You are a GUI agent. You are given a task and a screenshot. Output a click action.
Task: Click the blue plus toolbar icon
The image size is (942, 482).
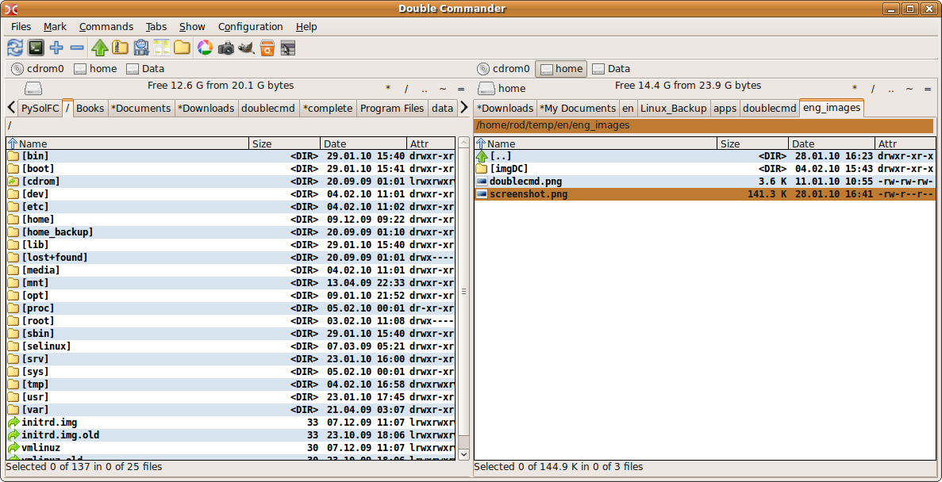[x=56, y=48]
